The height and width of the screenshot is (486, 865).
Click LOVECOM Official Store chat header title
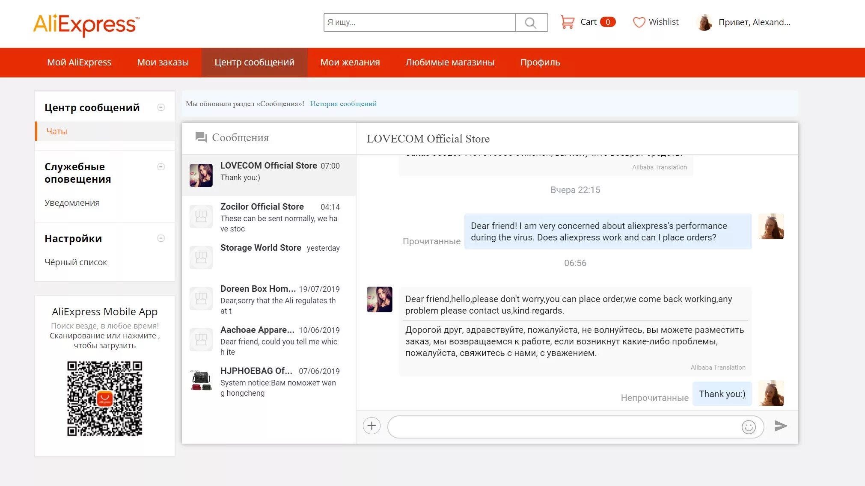point(428,139)
